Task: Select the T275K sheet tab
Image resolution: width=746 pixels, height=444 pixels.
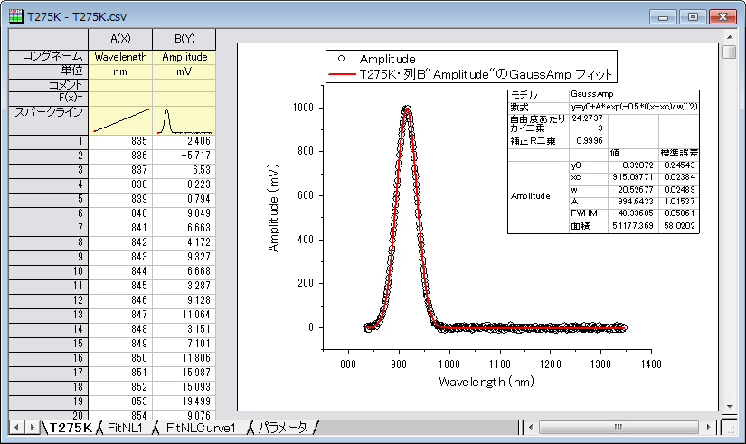Action: [71, 428]
